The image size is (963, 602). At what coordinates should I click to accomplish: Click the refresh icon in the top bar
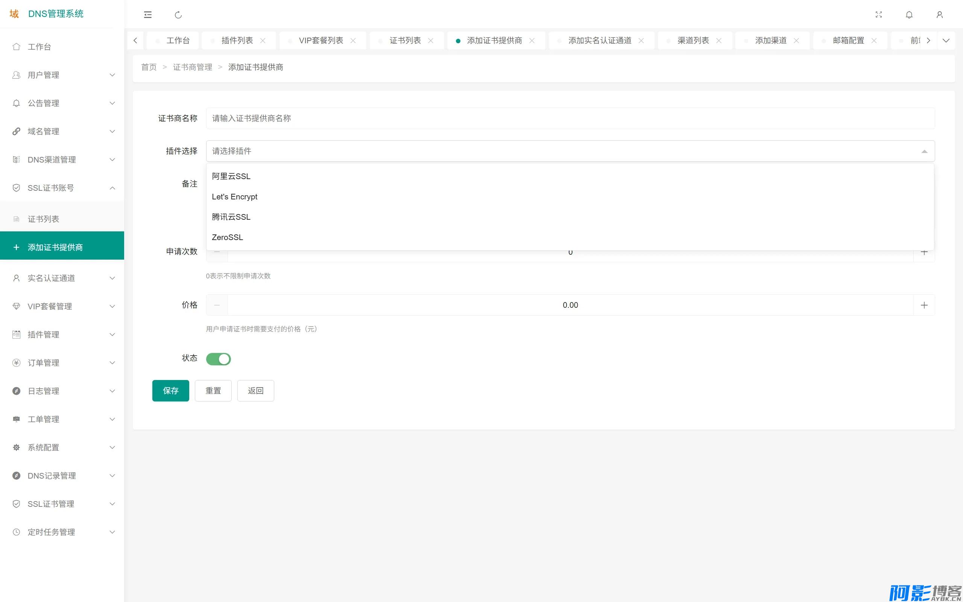click(x=178, y=15)
